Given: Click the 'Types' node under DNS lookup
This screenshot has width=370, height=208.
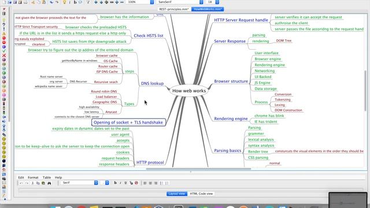Looking at the screenshot, I should coord(129,104).
